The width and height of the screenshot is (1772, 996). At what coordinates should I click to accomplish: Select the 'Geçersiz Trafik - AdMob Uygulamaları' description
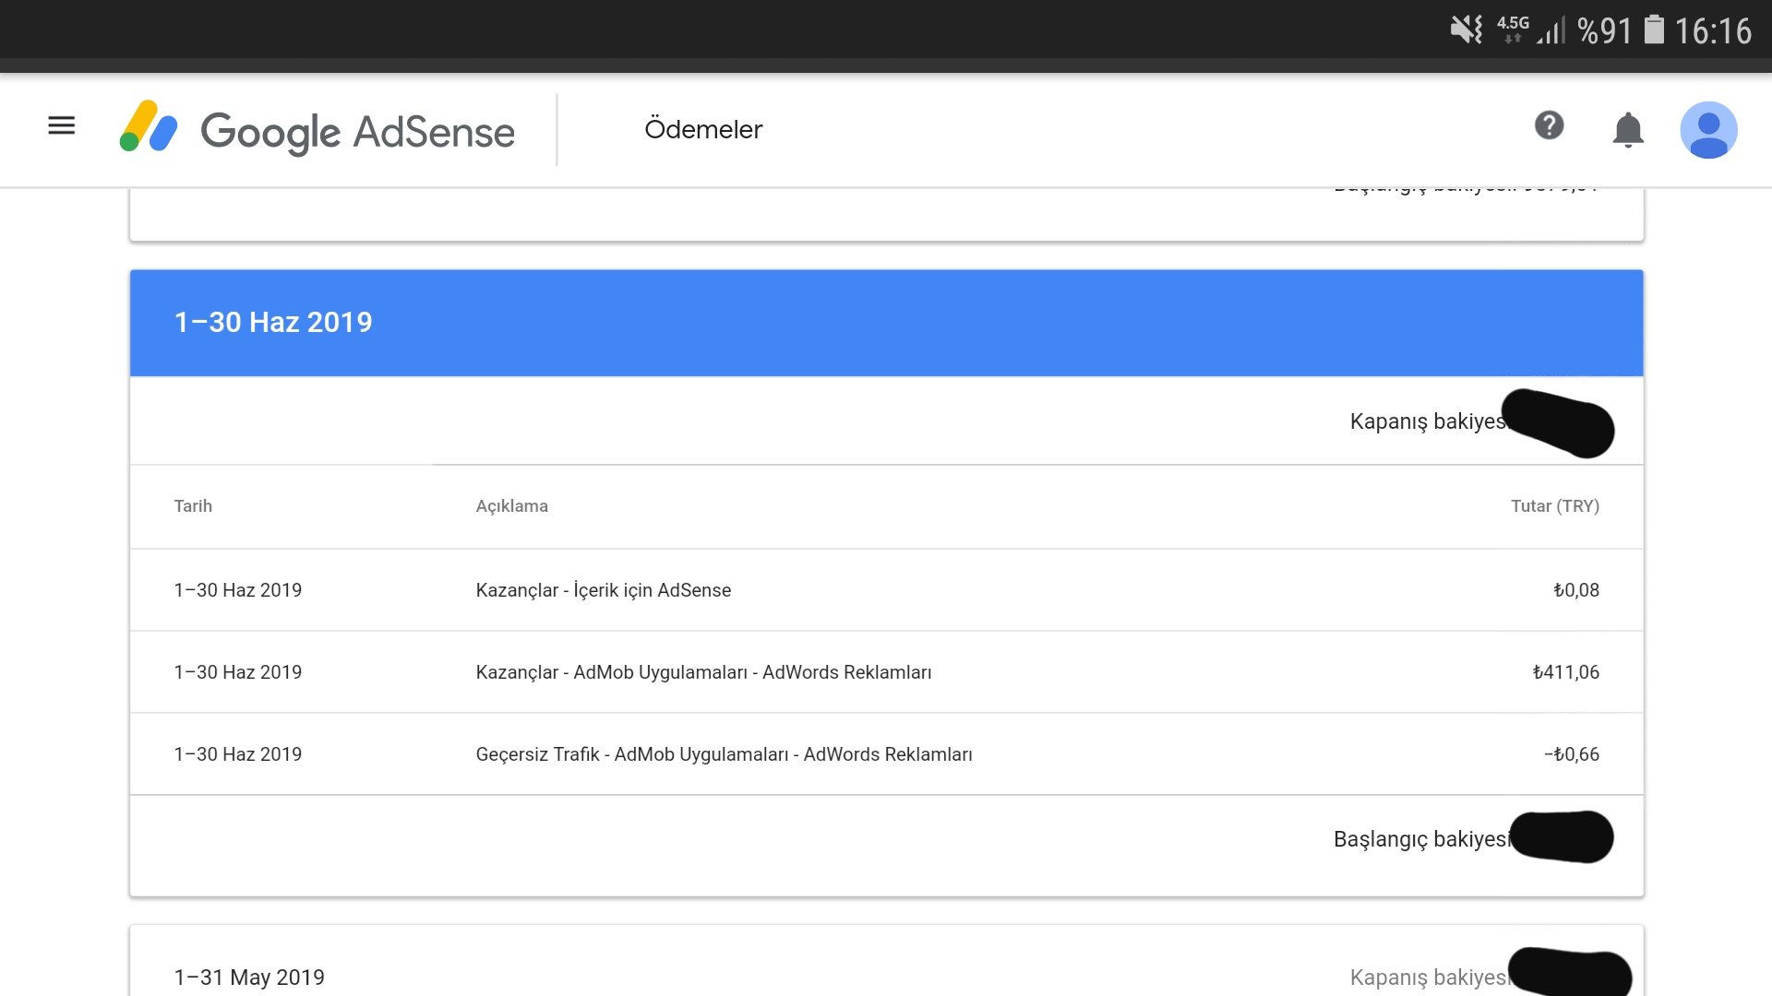click(724, 754)
